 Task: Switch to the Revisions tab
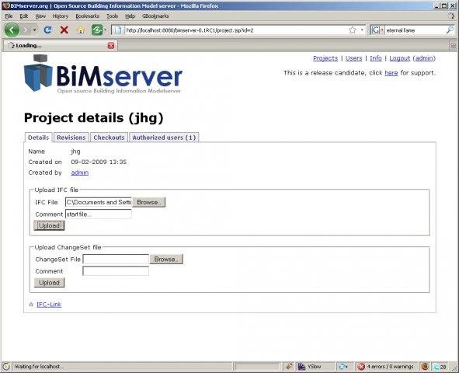[71, 138]
